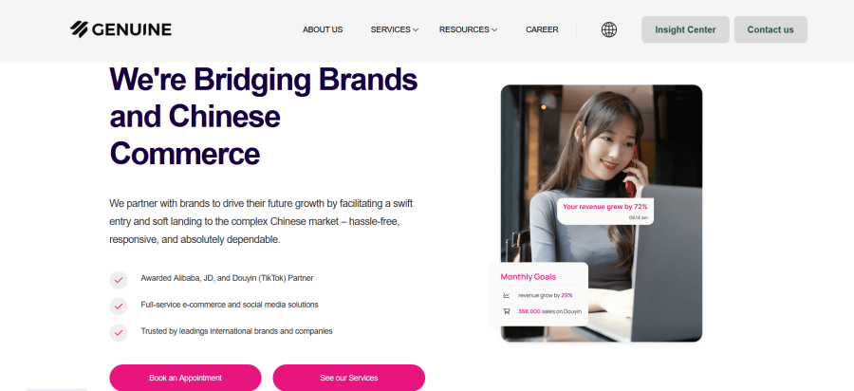Go to the About Us page
The image size is (854, 391).
click(323, 29)
